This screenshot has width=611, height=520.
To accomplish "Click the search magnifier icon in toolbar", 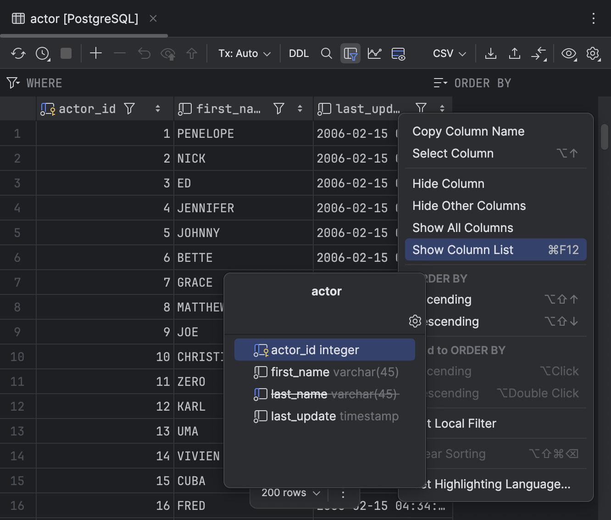I will [326, 54].
